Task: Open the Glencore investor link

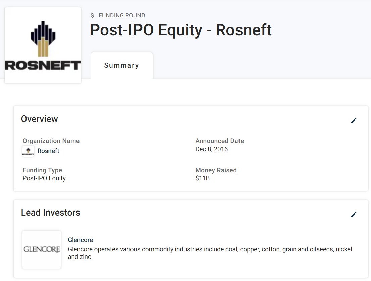Action: tap(80, 240)
